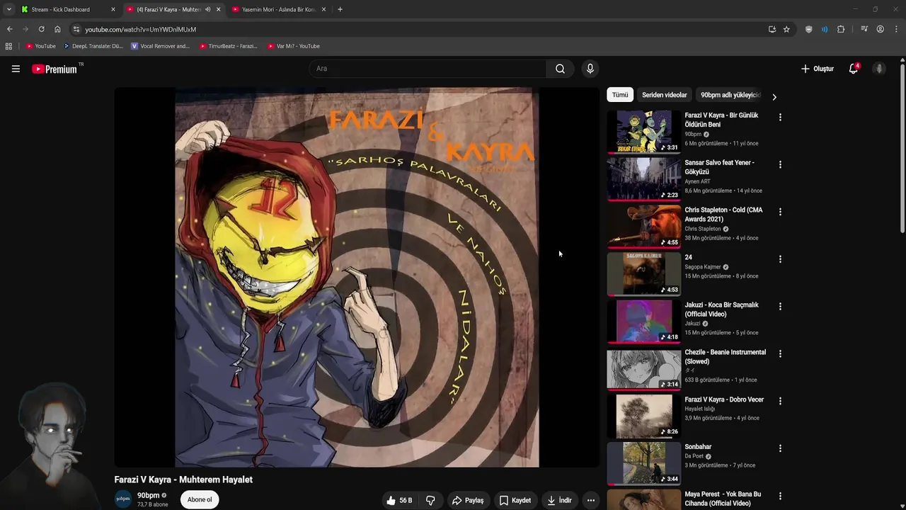Image resolution: width=906 pixels, height=510 pixels.
Task: Share the video via Paylaş
Action: point(468,500)
